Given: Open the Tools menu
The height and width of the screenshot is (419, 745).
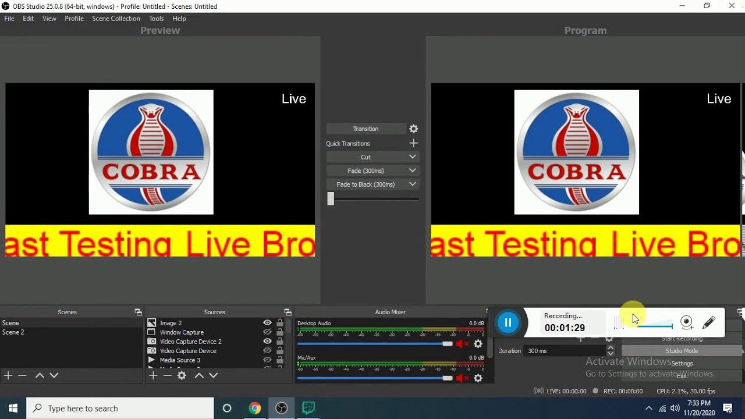Looking at the screenshot, I should 156,19.
